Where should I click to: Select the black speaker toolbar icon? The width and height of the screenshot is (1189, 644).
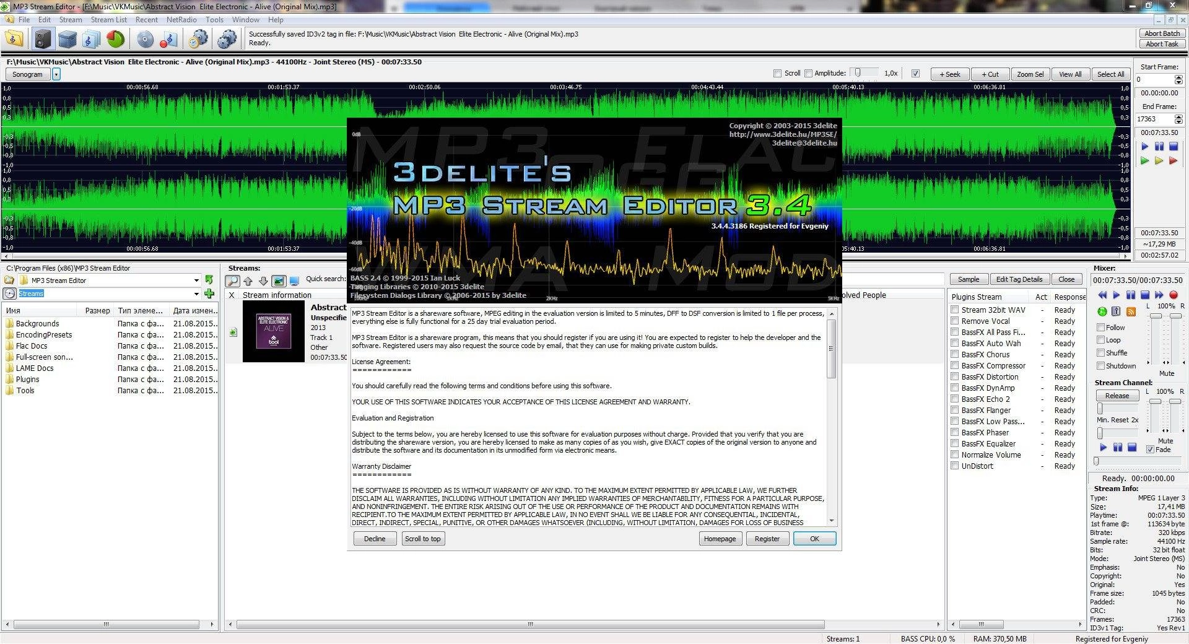(x=43, y=40)
